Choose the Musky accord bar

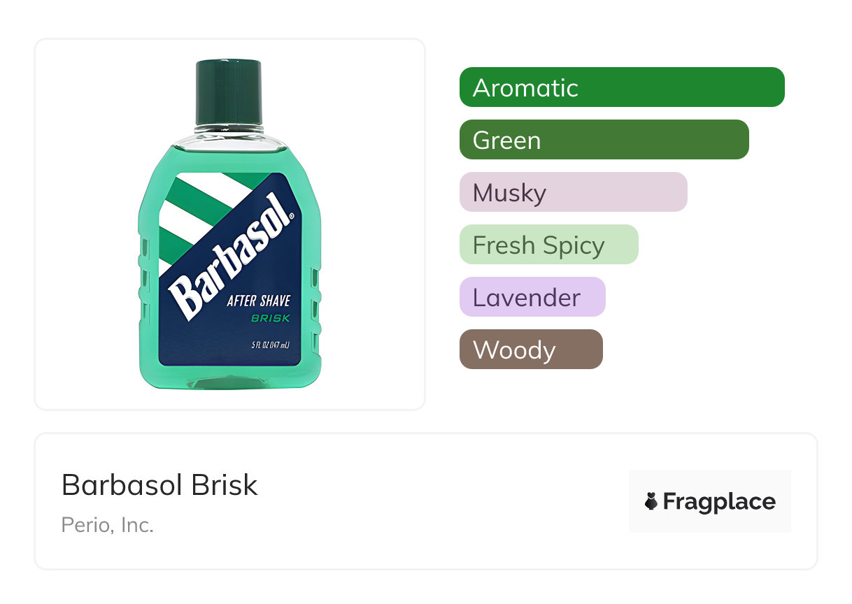tap(573, 192)
